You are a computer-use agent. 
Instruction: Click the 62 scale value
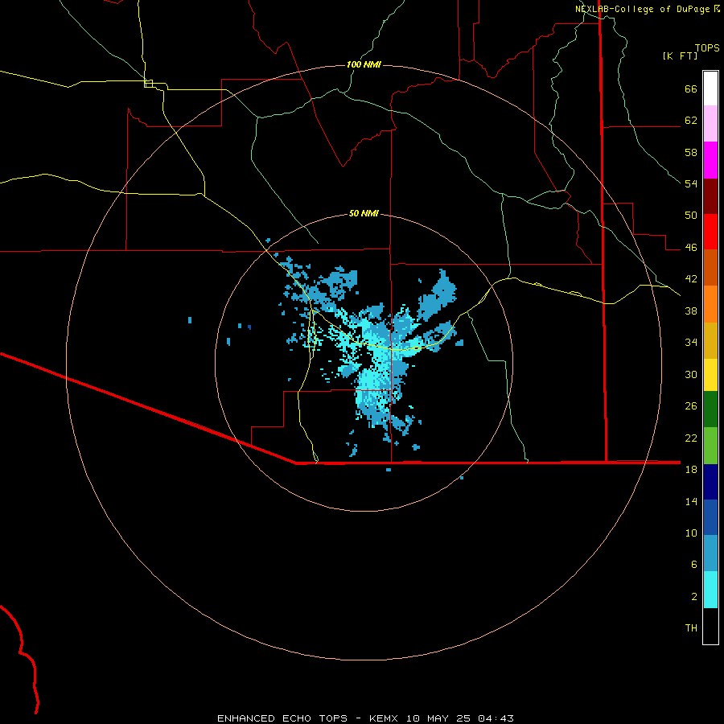(x=691, y=121)
